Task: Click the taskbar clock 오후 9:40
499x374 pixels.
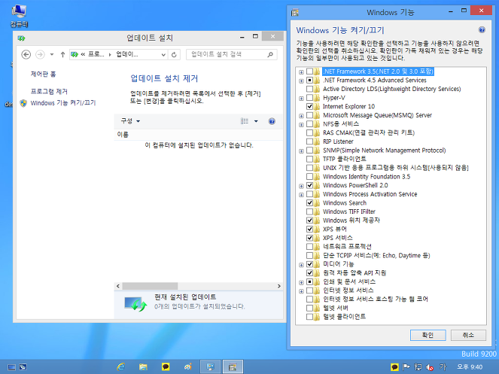Action: 470,367
